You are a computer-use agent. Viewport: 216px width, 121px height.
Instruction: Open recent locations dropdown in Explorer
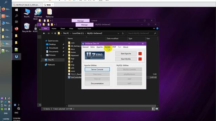[52, 33]
